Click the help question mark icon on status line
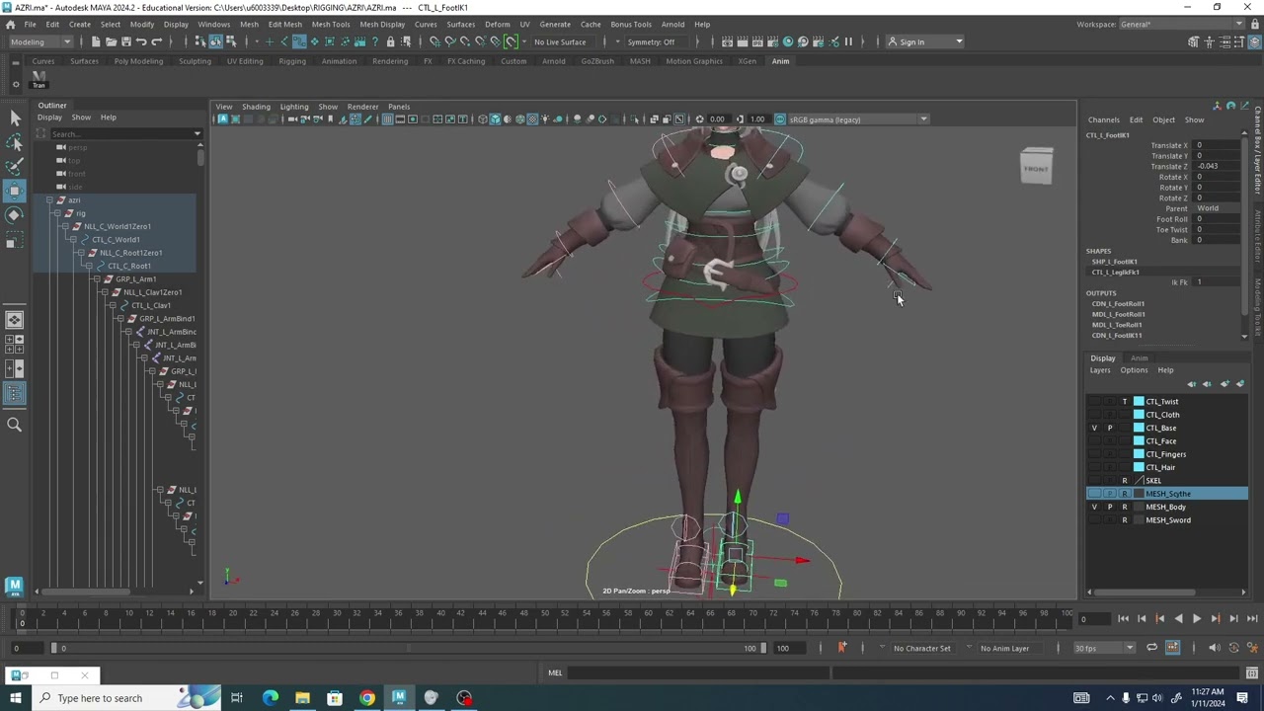Viewport: 1264px width, 711px height. point(375,41)
